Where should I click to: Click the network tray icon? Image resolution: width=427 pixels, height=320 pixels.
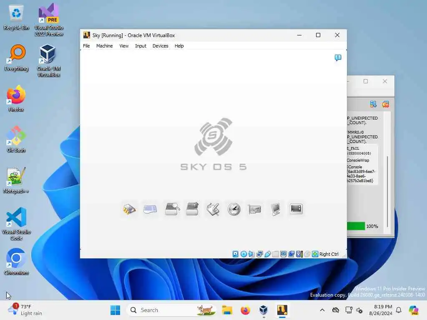349,310
